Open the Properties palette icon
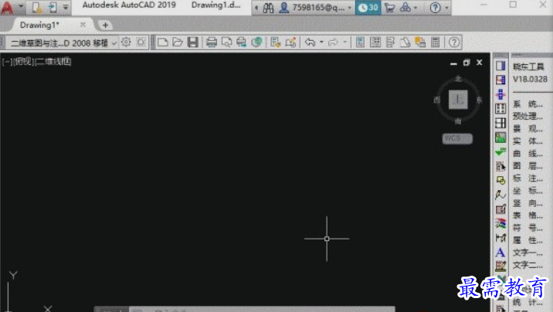 coord(360,42)
